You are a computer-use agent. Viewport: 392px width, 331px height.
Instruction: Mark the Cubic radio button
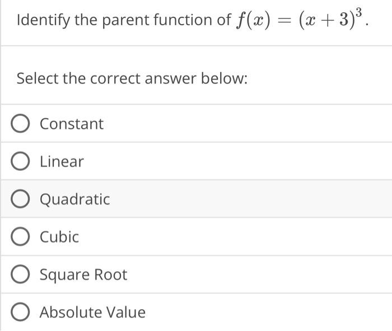pyautogui.click(x=20, y=236)
